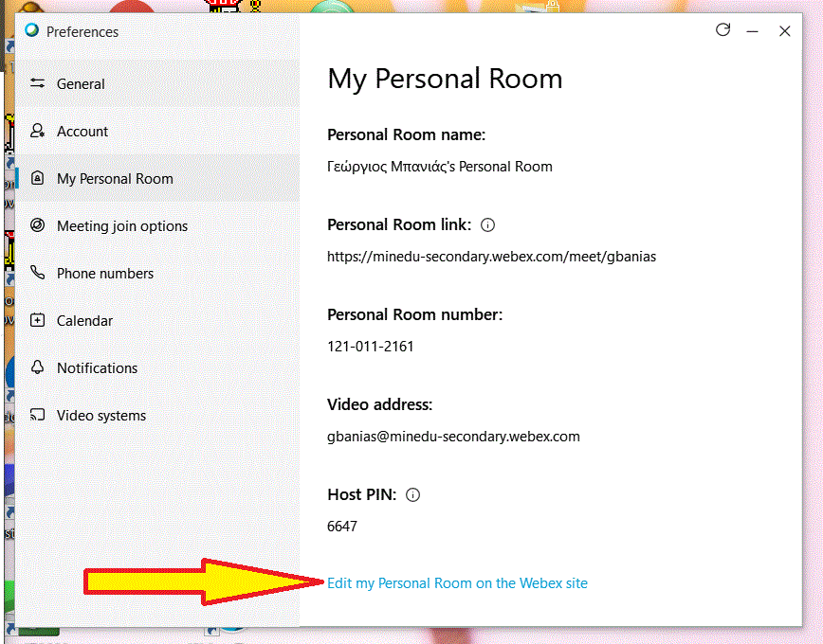The image size is (823, 644).
Task: Show the Notifications settings
Action: [157, 368]
